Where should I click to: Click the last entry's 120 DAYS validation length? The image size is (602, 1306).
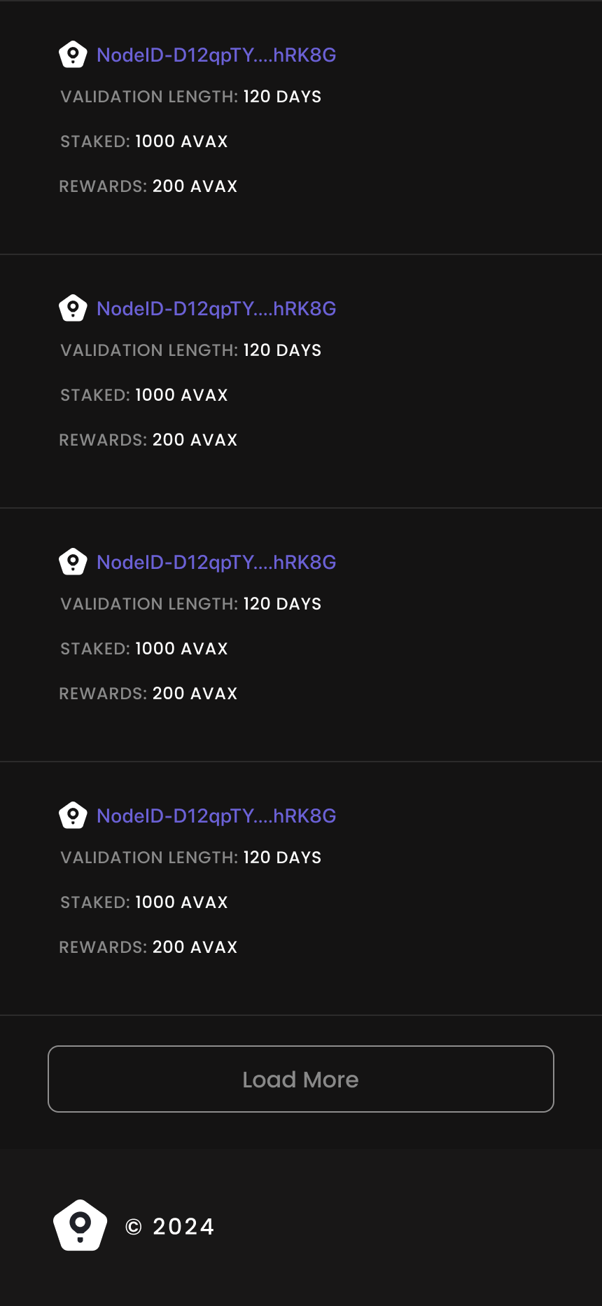point(282,858)
